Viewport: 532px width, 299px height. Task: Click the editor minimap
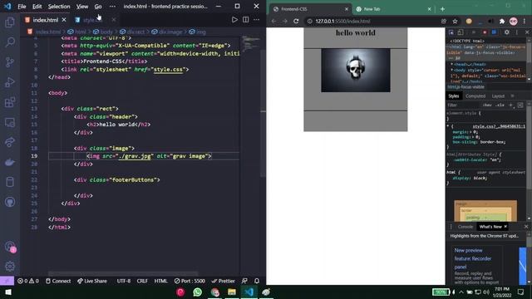[x=251, y=44]
